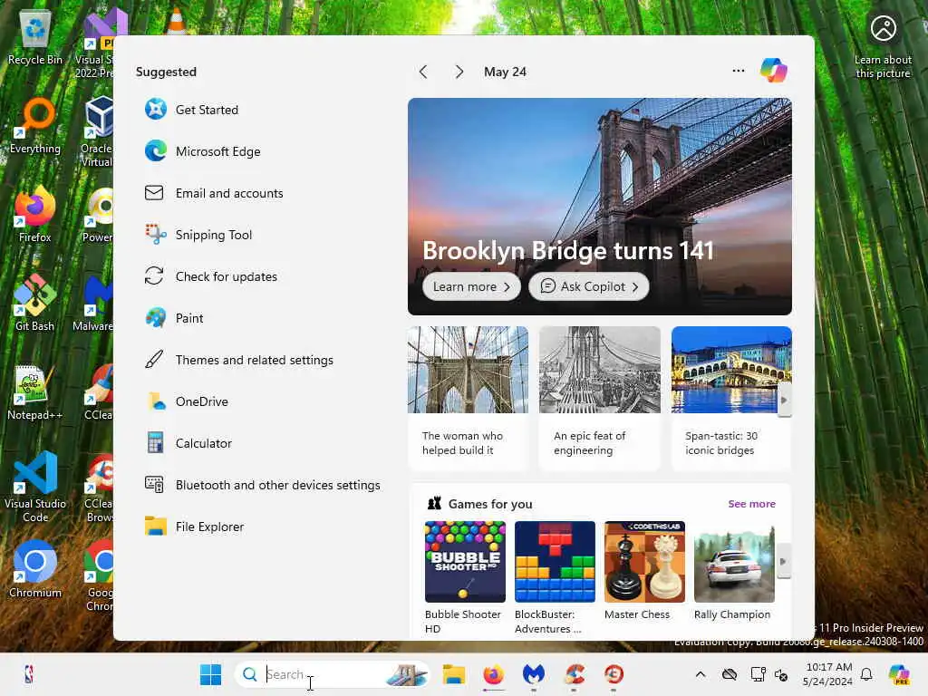Click the muted volume tray icon
The width and height of the screenshot is (928, 696).
point(781,674)
